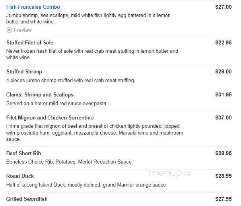This screenshot has width=241, height=206.
Task: Click the Roast Duck description mentioning Long Island Duck
Action: click(x=86, y=185)
